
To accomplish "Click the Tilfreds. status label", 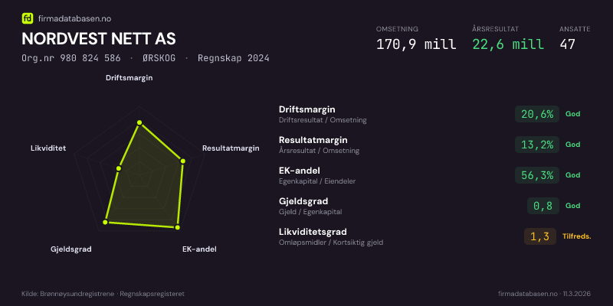I will coord(576,236).
